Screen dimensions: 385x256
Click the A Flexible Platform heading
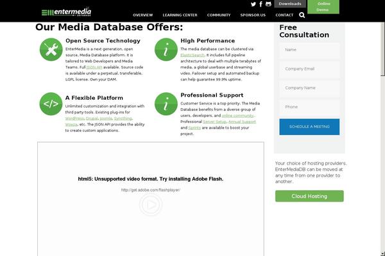point(94,98)
